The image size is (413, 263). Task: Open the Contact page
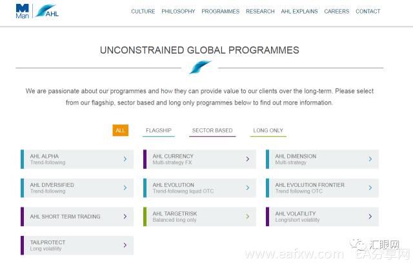(x=368, y=12)
